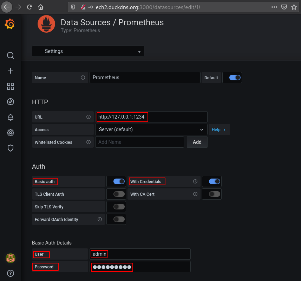Viewport: 301px width, 281px height.
Task: Open the Settings tab dropdown
Action: click(x=88, y=51)
